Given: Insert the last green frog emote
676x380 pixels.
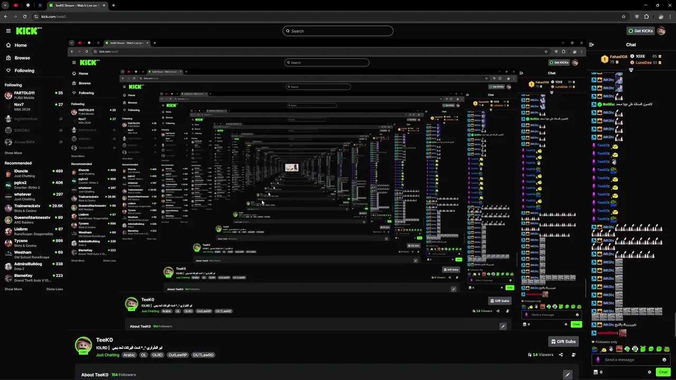Looking at the screenshot, I should [x=667, y=349].
